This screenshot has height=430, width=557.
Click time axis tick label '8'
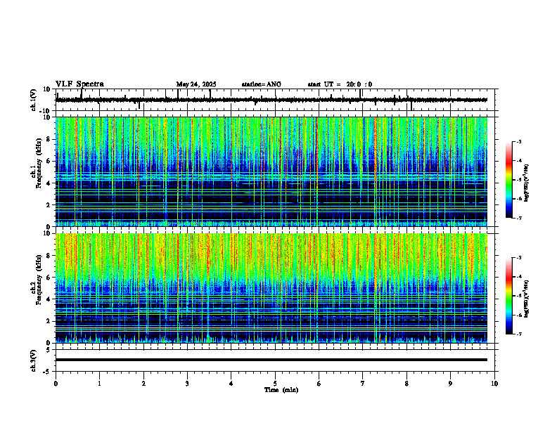[x=406, y=384]
